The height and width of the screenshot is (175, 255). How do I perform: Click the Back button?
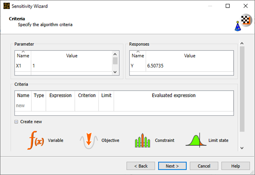[141, 166]
